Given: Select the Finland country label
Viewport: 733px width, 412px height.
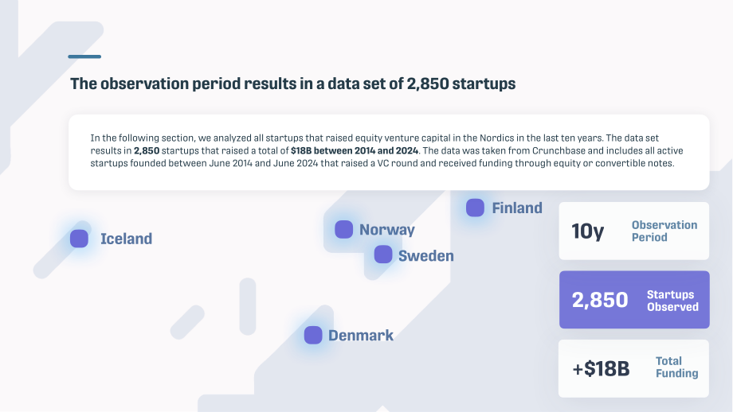Looking at the screenshot, I should tap(517, 208).
